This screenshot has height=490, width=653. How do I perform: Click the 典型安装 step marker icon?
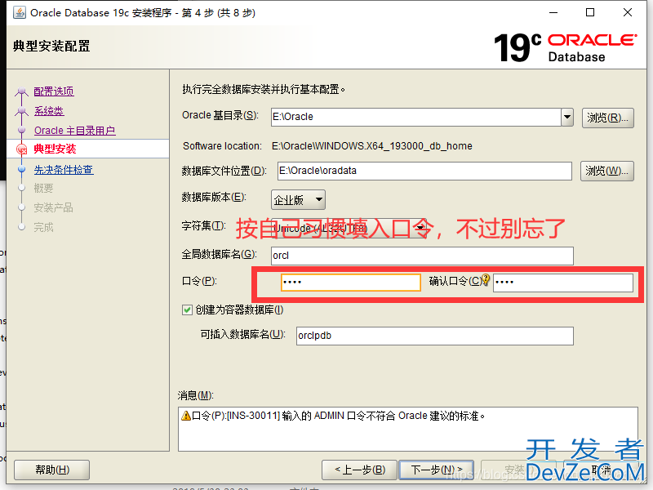point(21,149)
